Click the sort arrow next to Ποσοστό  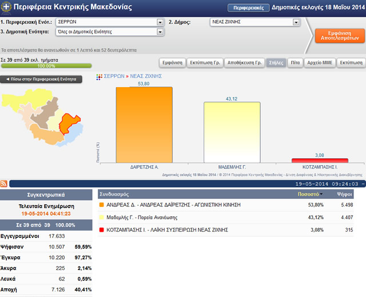tap(323, 194)
